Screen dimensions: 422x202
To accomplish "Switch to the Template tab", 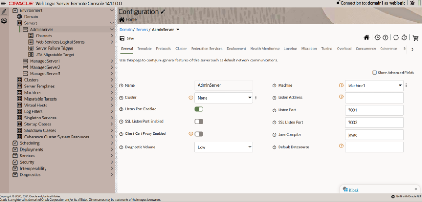I will click(145, 49).
